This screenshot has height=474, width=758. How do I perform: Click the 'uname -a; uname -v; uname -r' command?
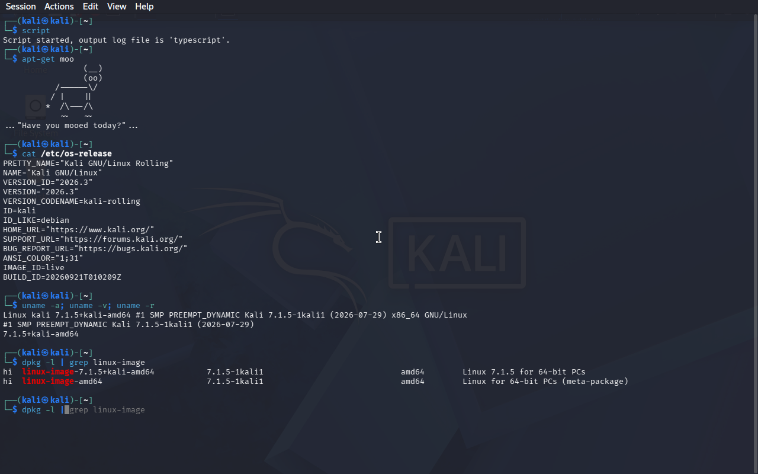click(x=88, y=305)
